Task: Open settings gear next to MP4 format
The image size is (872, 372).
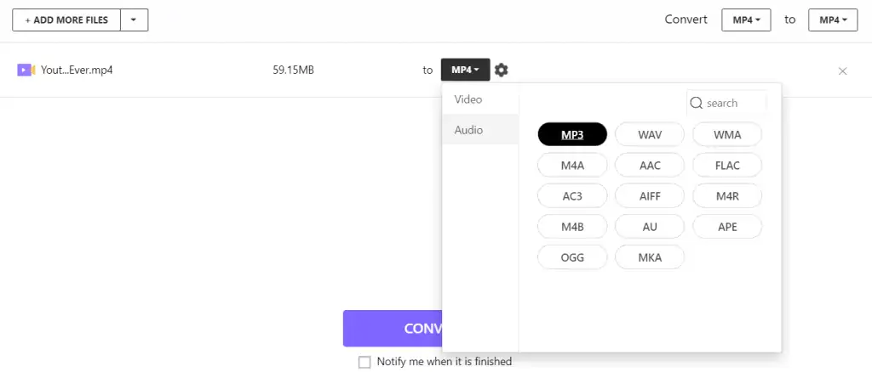Action: [x=501, y=70]
